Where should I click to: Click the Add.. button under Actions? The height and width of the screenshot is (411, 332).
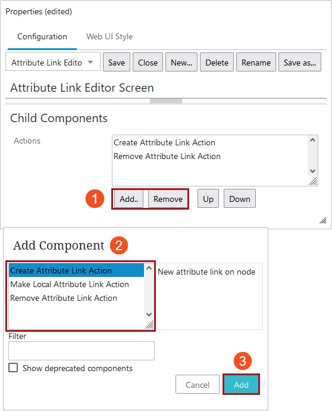point(129,199)
